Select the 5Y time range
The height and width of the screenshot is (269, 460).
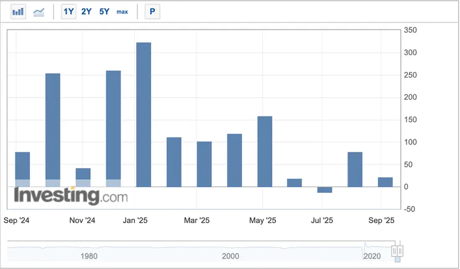(x=104, y=12)
